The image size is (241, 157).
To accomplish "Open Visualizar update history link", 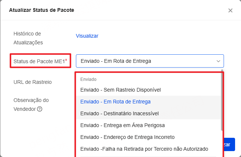I will coord(87,36).
